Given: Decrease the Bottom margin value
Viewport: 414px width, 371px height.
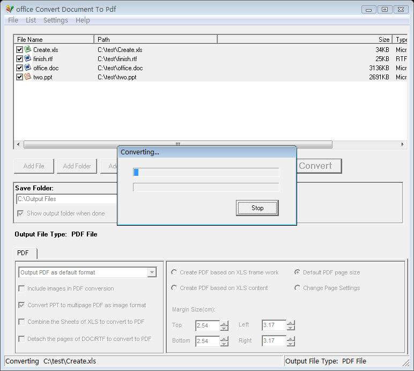Looking at the screenshot, I should point(224,344).
